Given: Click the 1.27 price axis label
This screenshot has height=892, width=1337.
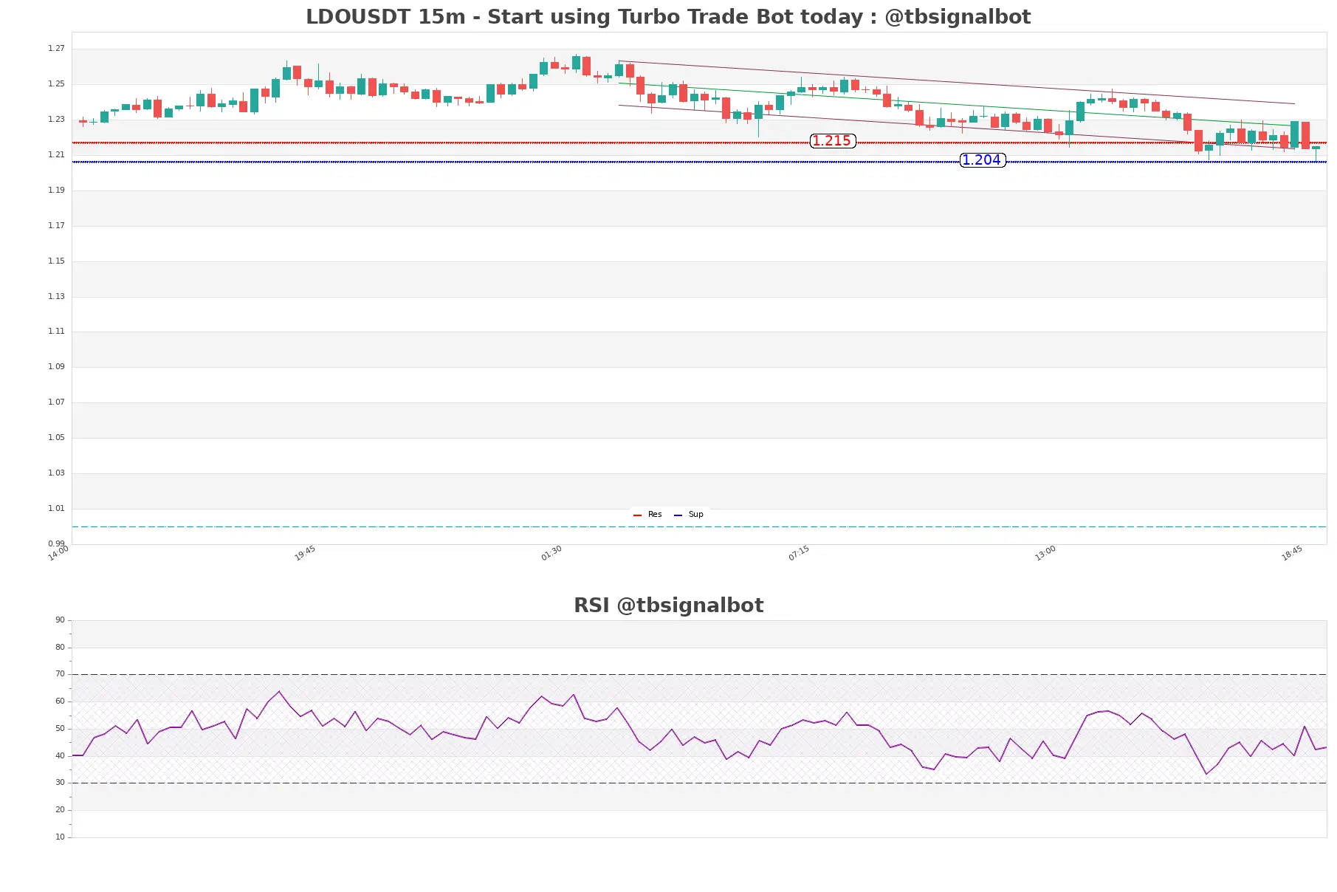Looking at the screenshot, I should (56, 49).
